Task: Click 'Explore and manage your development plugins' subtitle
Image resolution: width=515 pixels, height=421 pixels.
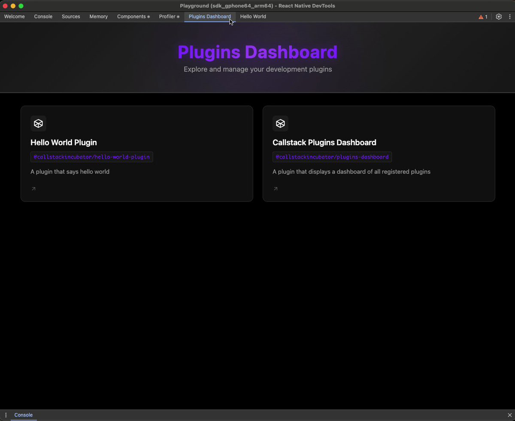Action: pyautogui.click(x=258, y=69)
